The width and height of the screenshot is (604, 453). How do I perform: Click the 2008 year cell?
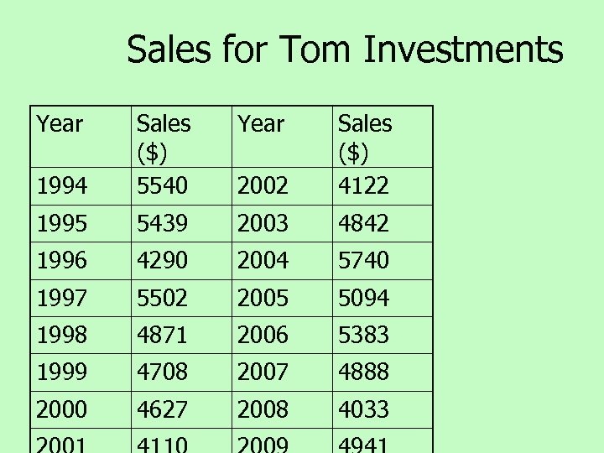(x=263, y=409)
